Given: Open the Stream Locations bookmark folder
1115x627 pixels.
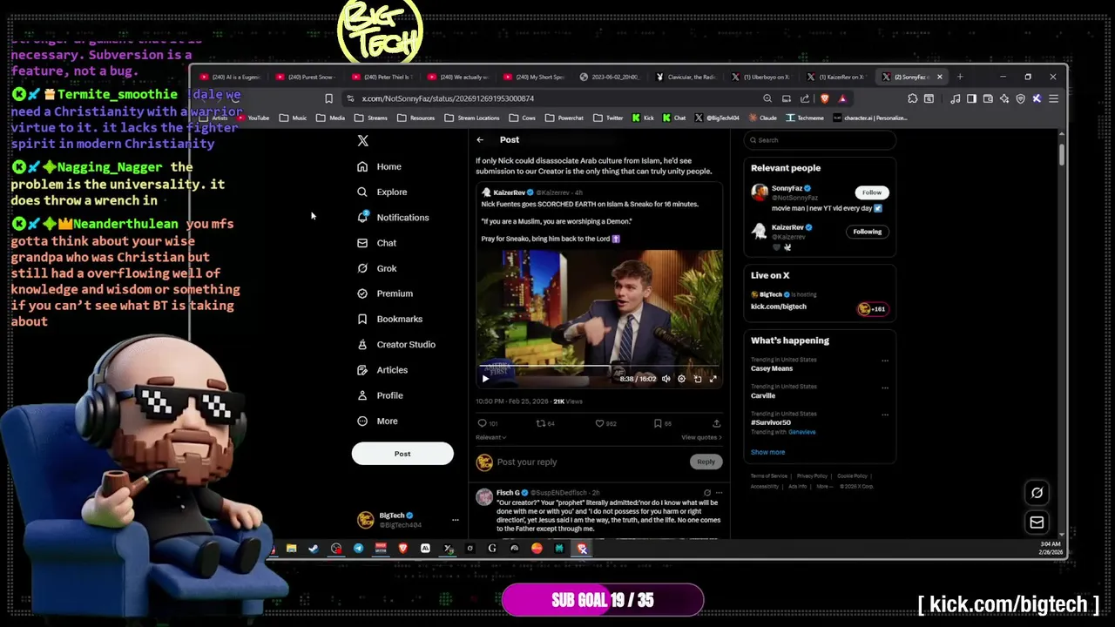Looking at the screenshot, I should (x=472, y=118).
